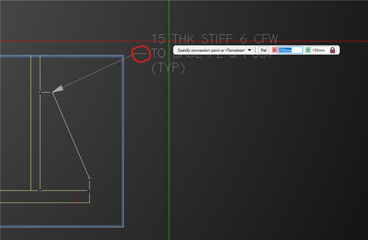Click the Rel toggle button
Image resolution: width=368 pixels, height=240 pixels.
pos(263,50)
